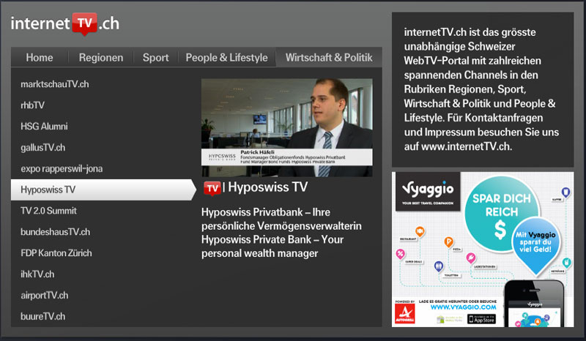Screen dimensions: 586x341
Task: Open TV 2.0 Summit channel
Action: [x=48, y=211]
